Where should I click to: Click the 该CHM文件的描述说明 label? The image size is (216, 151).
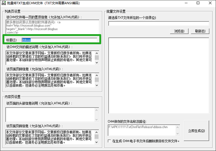39,47
